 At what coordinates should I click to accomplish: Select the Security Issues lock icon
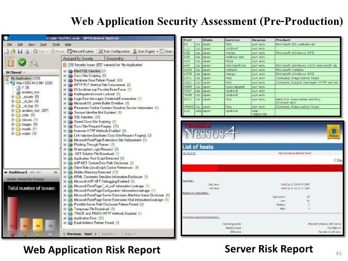[11, 62]
